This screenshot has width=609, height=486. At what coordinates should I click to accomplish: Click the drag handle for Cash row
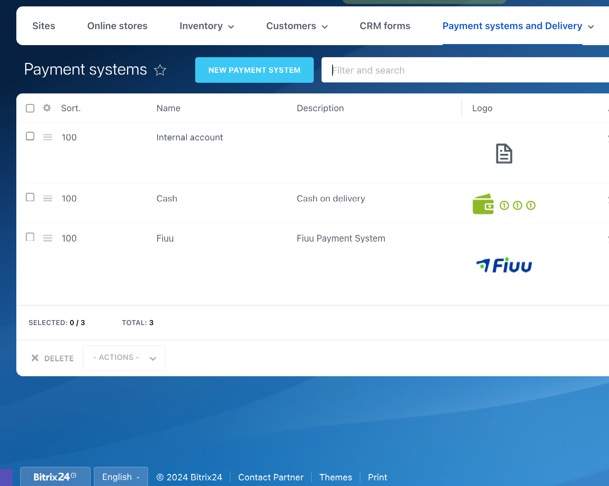48,198
